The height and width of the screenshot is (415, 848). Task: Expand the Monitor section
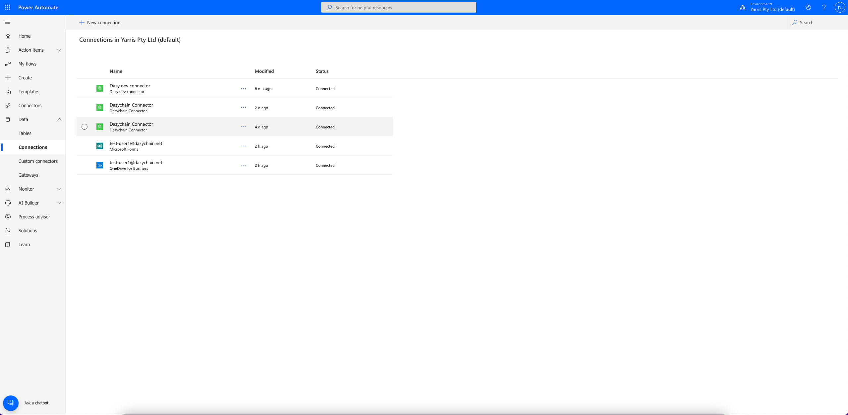[x=59, y=189]
